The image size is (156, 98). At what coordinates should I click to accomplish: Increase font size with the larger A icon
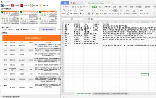coord(103,10)
